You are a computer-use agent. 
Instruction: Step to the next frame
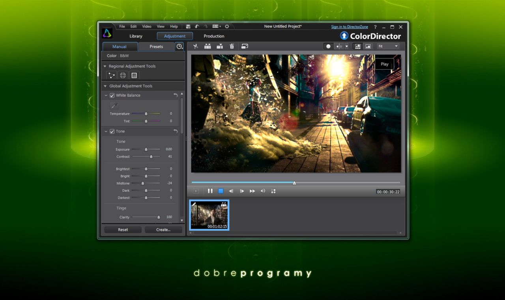[242, 191]
